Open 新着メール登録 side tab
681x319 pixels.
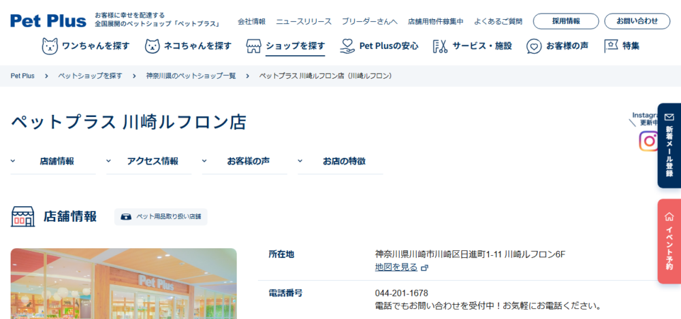tap(669, 146)
